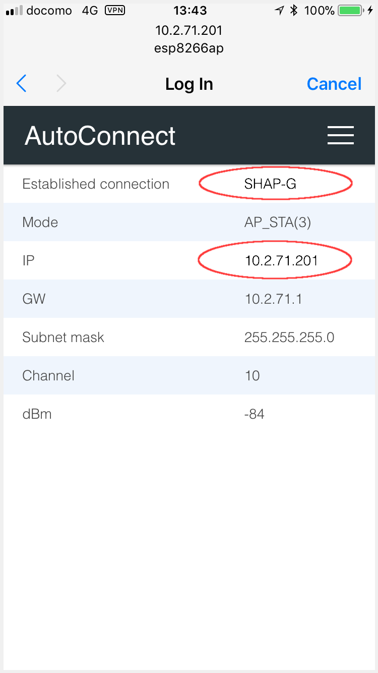
Task: Select the Mode AP_STA(3) row
Action: [189, 222]
